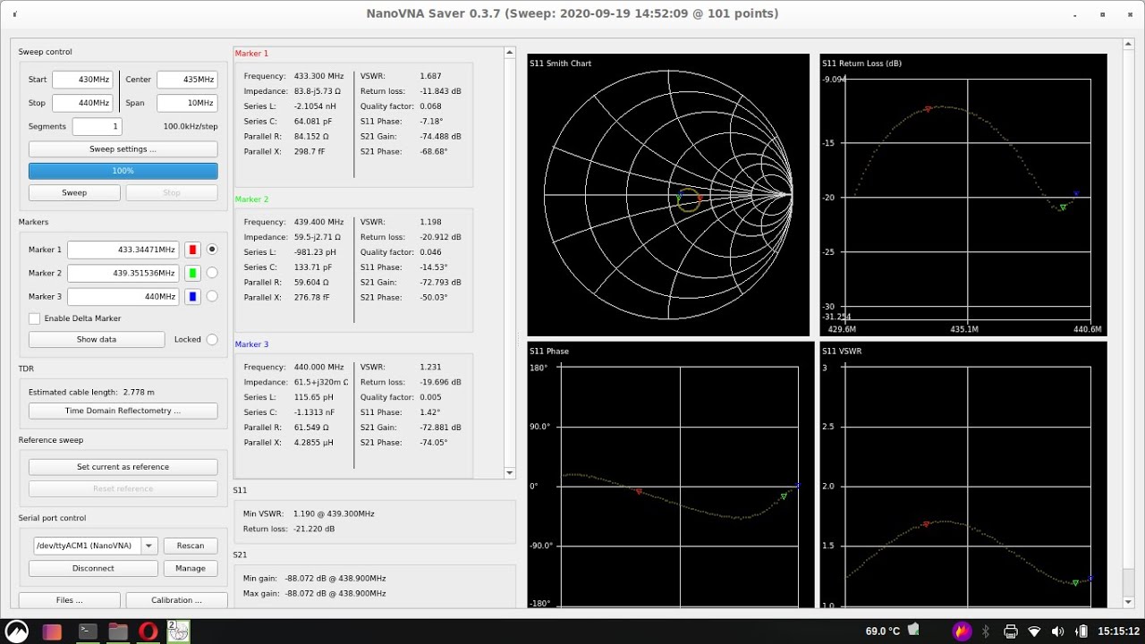
Task: Click the Segments field
Action: point(97,126)
